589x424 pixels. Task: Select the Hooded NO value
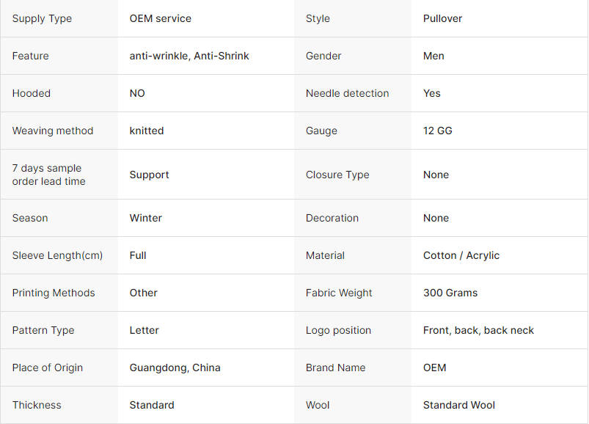point(137,93)
